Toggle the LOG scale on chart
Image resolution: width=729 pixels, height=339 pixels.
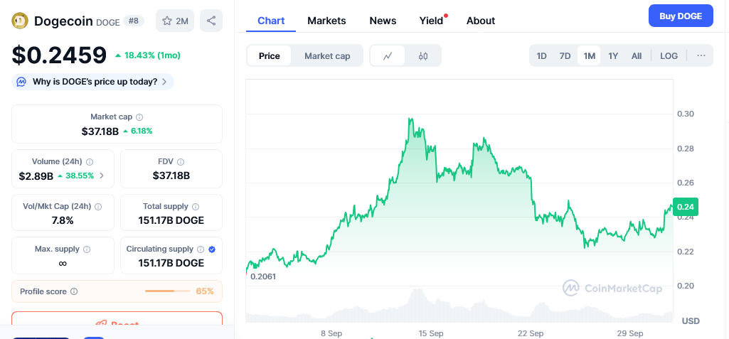tap(669, 56)
